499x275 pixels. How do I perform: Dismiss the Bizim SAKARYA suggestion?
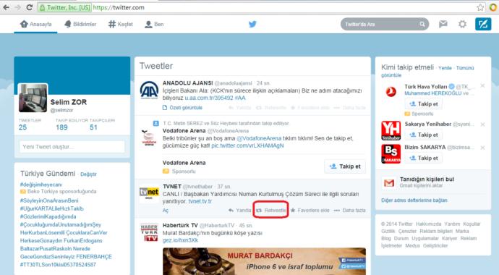482,148
